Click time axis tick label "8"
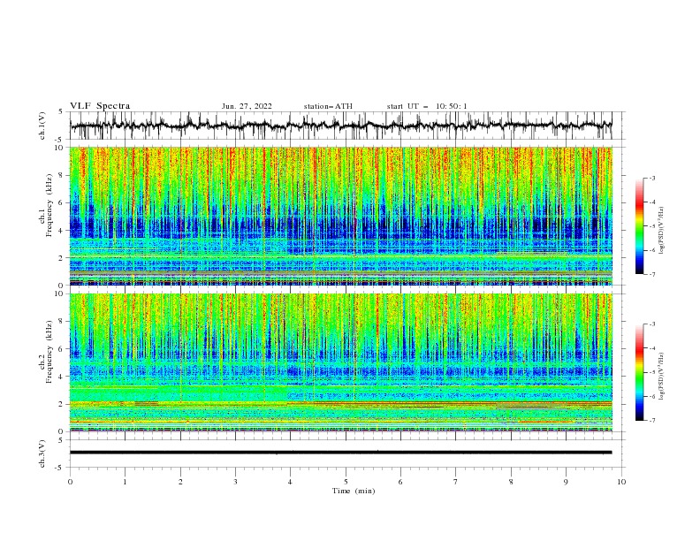700x541 pixels. coord(511,482)
